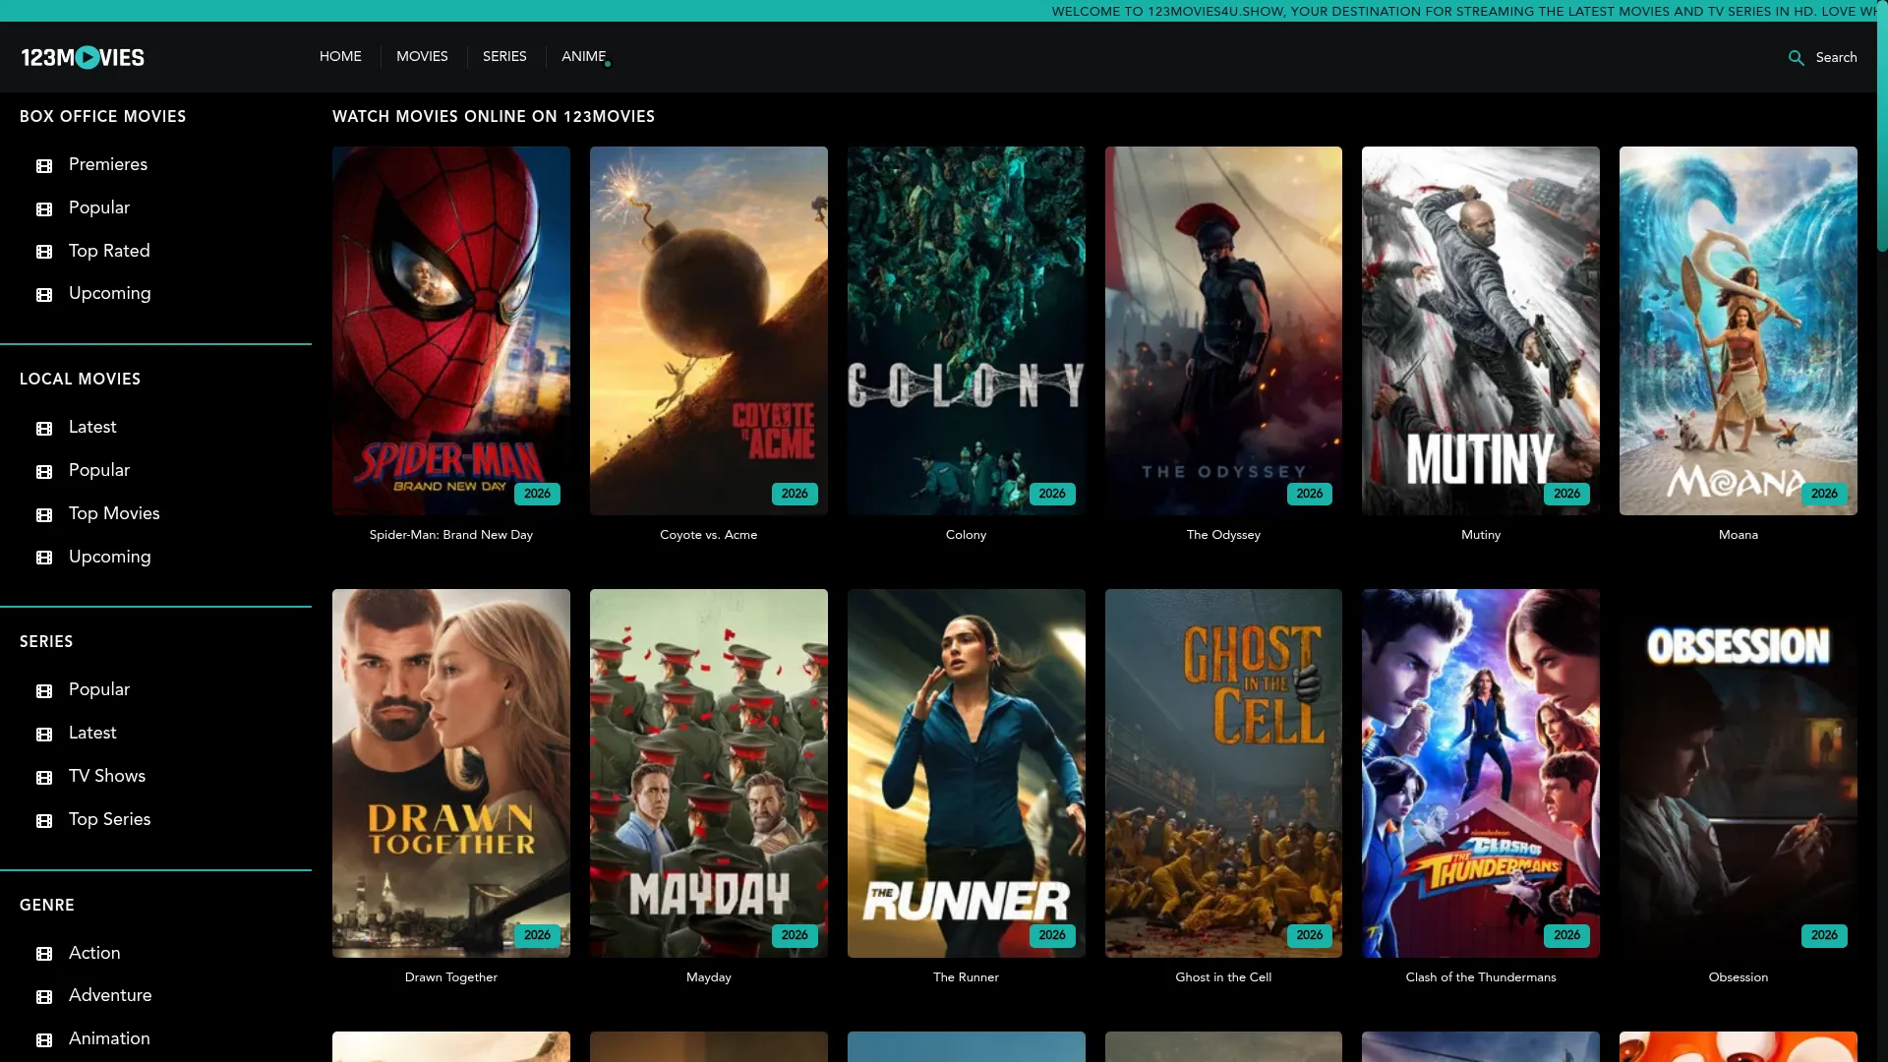Go to Top Movies in Local Movies

(114, 513)
